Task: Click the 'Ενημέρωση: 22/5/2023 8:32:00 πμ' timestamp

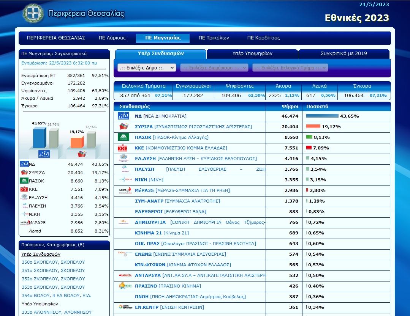Action: coord(59,63)
